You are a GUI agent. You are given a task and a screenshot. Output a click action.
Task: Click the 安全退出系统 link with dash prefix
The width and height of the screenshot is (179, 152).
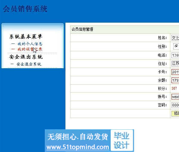(x=29, y=64)
